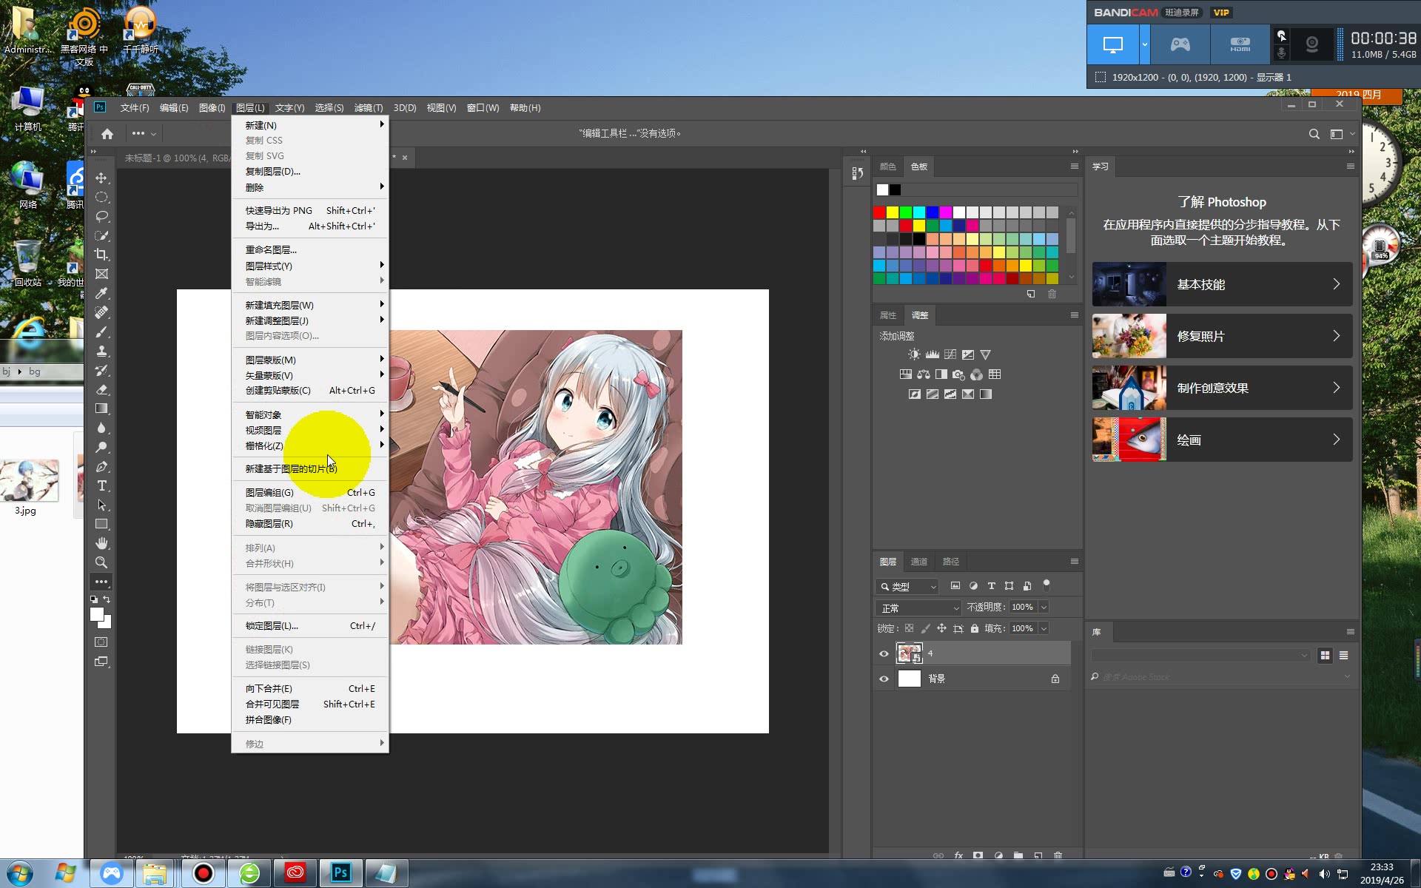Click the Home icon in options bar

point(107,134)
